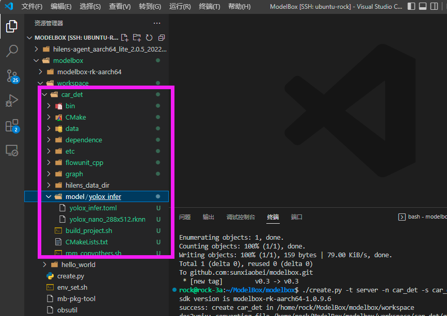Click the 资源管理器 panel title
This screenshot has width=447, height=316.
pyautogui.click(x=49, y=23)
